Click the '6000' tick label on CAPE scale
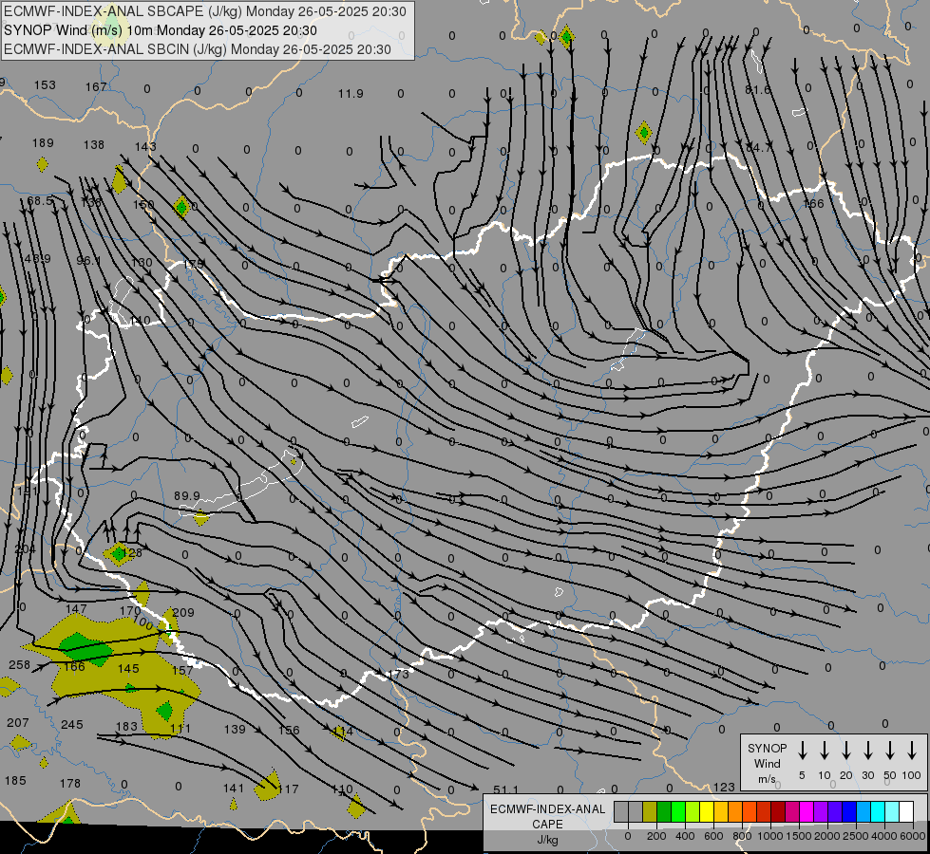The height and width of the screenshot is (854, 930). click(x=913, y=836)
